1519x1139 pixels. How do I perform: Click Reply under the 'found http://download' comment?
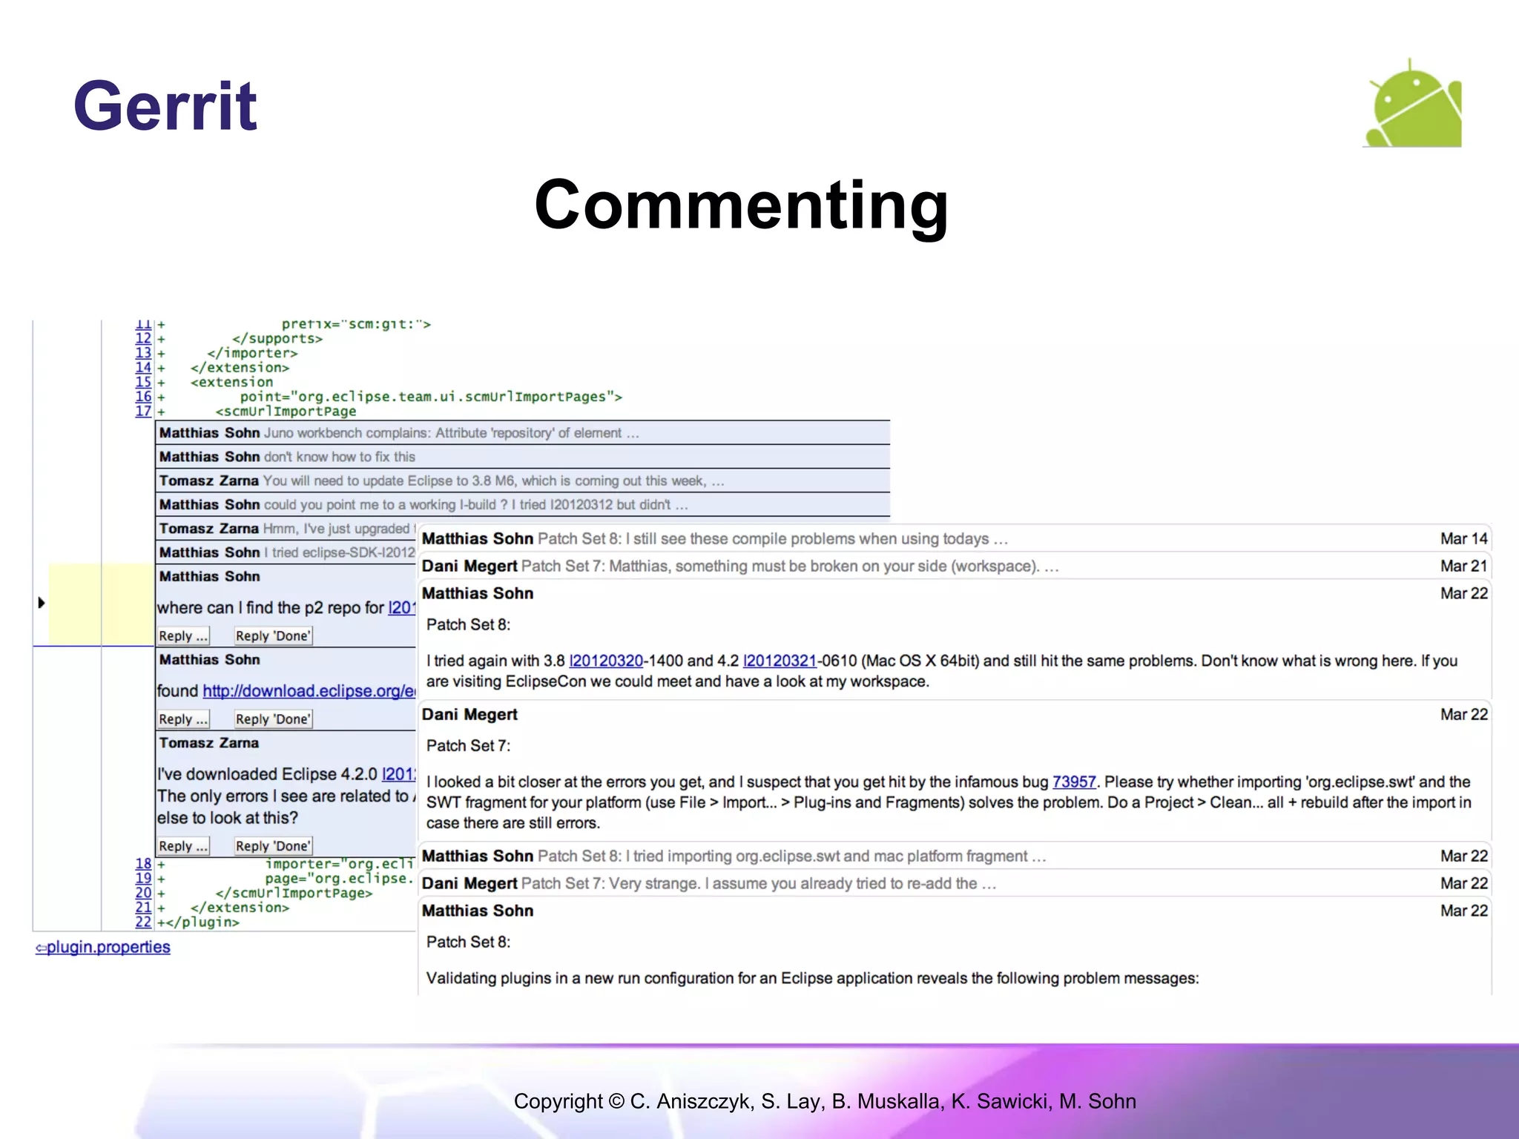(x=183, y=719)
